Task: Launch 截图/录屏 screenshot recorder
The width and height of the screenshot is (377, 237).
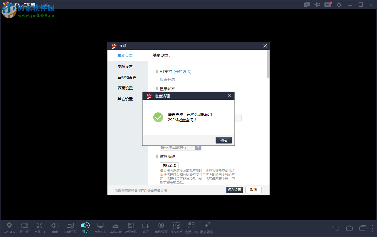Action: [x=161, y=228]
